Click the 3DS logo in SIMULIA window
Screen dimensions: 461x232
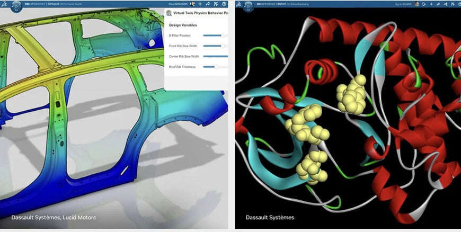(x=4, y=4)
